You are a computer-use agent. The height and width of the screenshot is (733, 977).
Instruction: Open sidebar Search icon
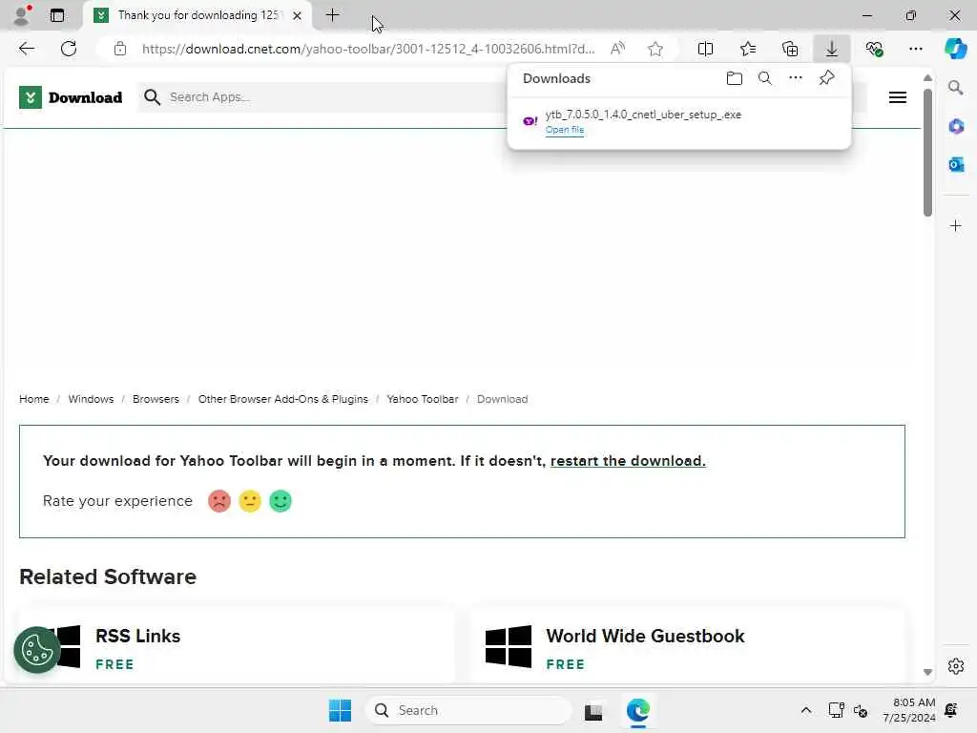click(x=956, y=88)
